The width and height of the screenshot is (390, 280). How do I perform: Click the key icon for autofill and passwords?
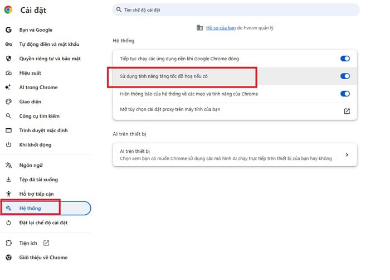coord(8,44)
